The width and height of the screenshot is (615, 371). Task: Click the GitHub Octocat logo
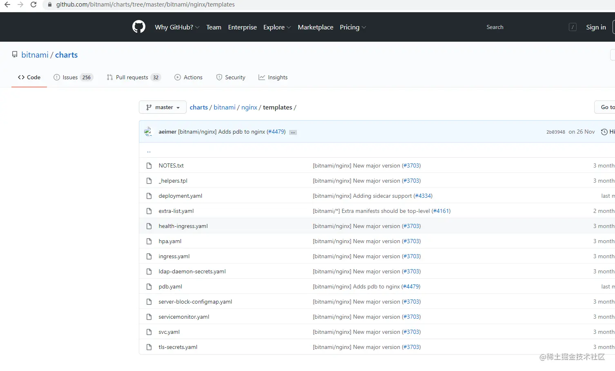pyautogui.click(x=139, y=27)
